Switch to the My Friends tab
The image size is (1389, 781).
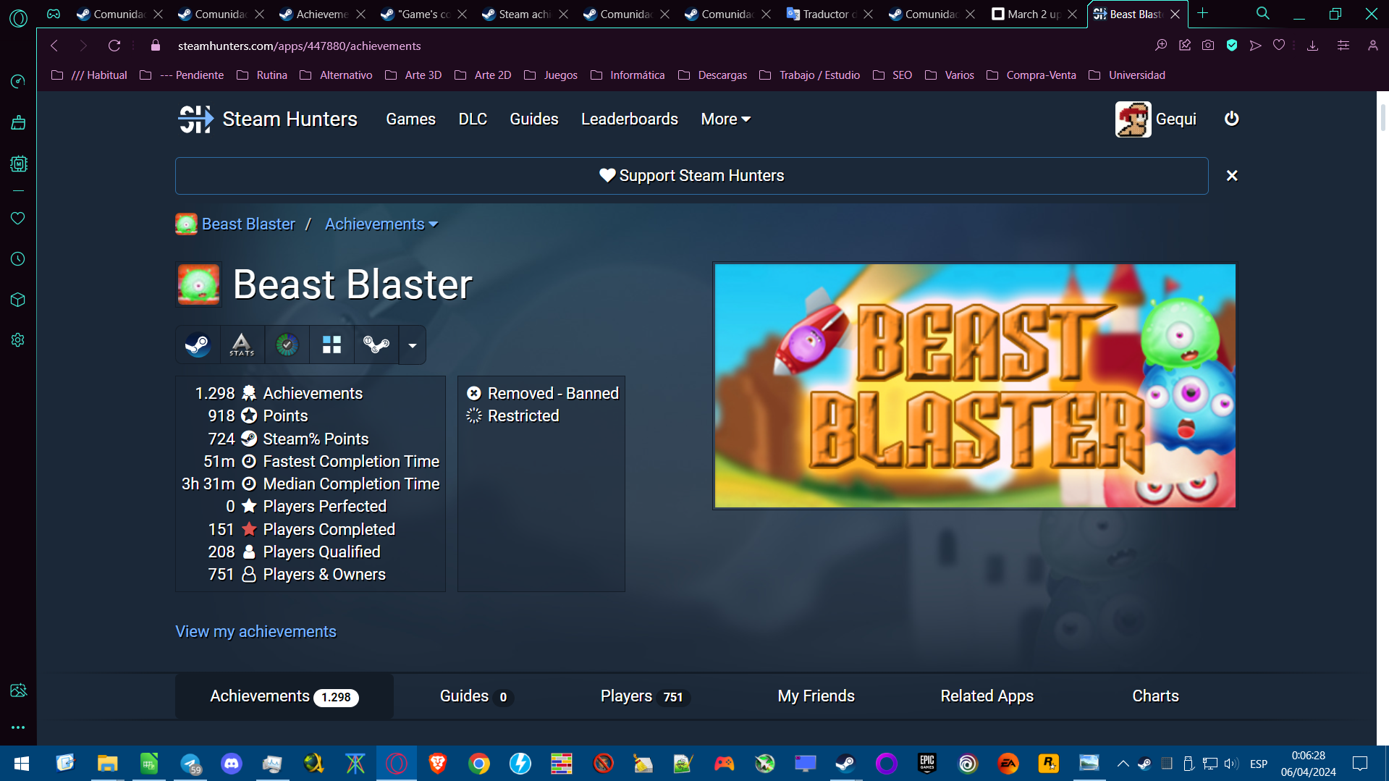click(816, 696)
